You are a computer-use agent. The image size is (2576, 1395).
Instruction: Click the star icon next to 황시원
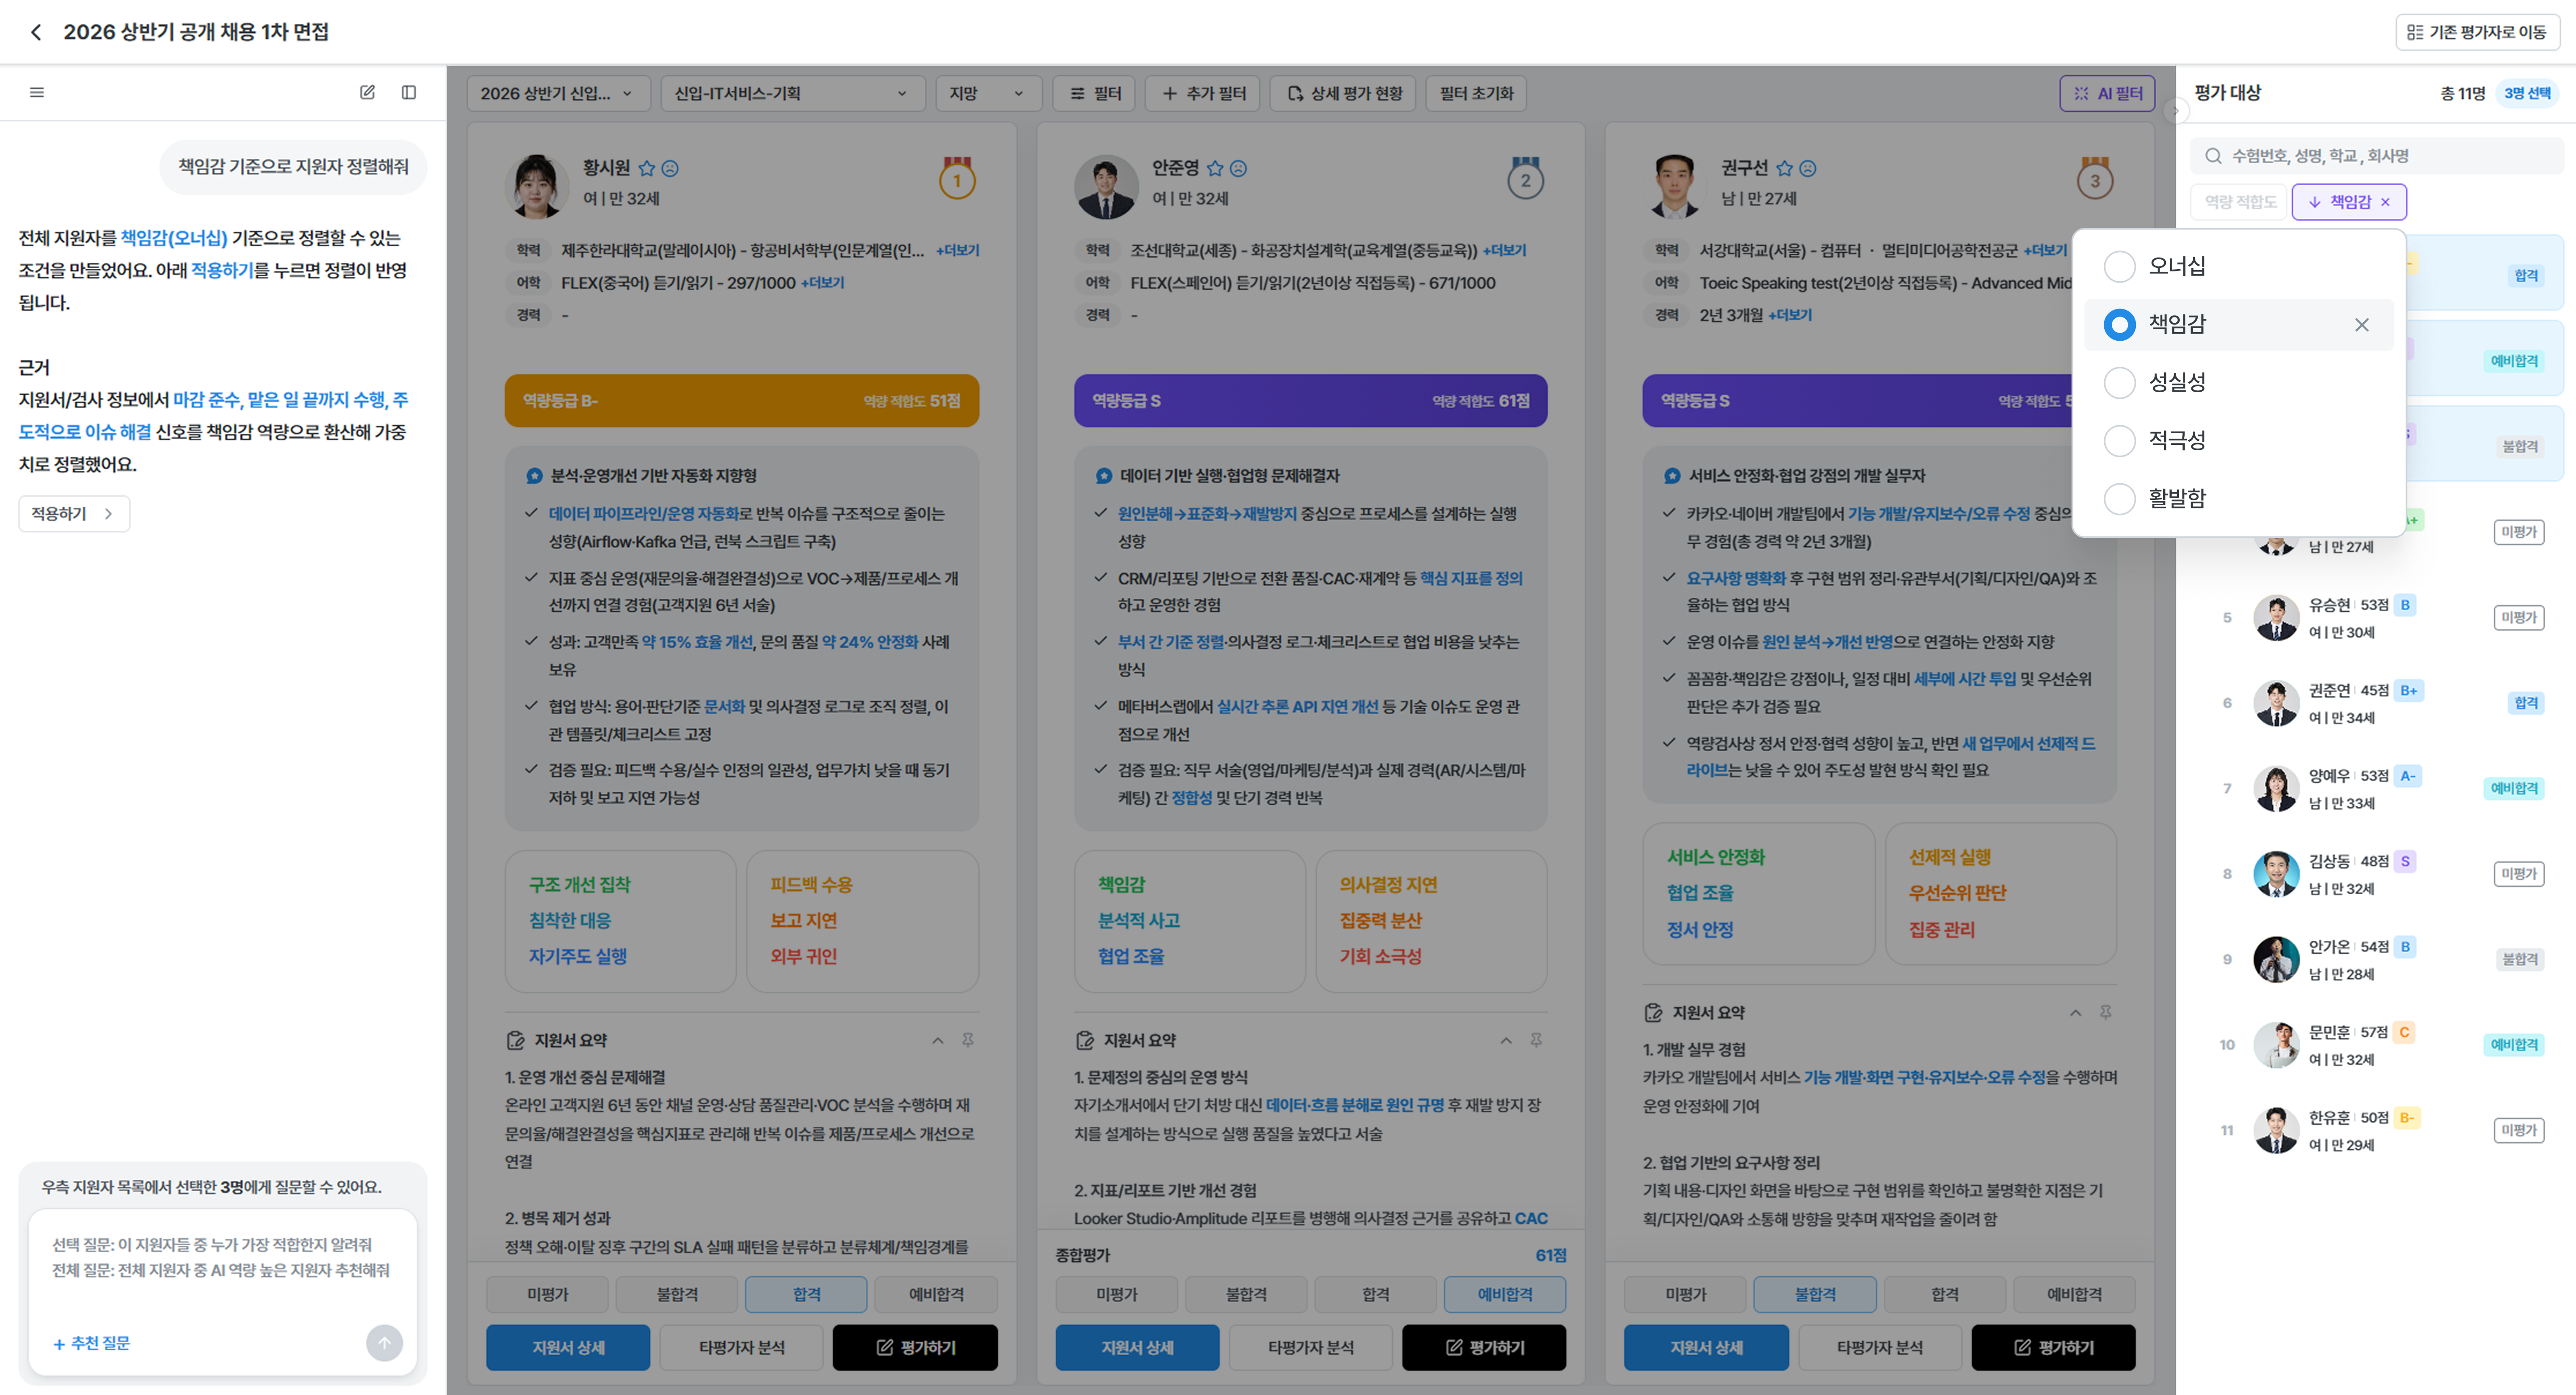click(x=647, y=168)
